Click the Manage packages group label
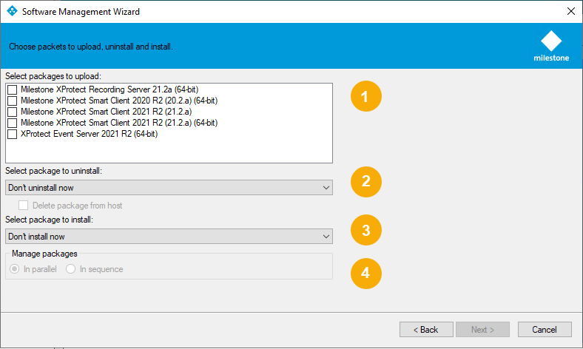Screen dimensions: 583x349 pyautogui.click(x=44, y=254)
